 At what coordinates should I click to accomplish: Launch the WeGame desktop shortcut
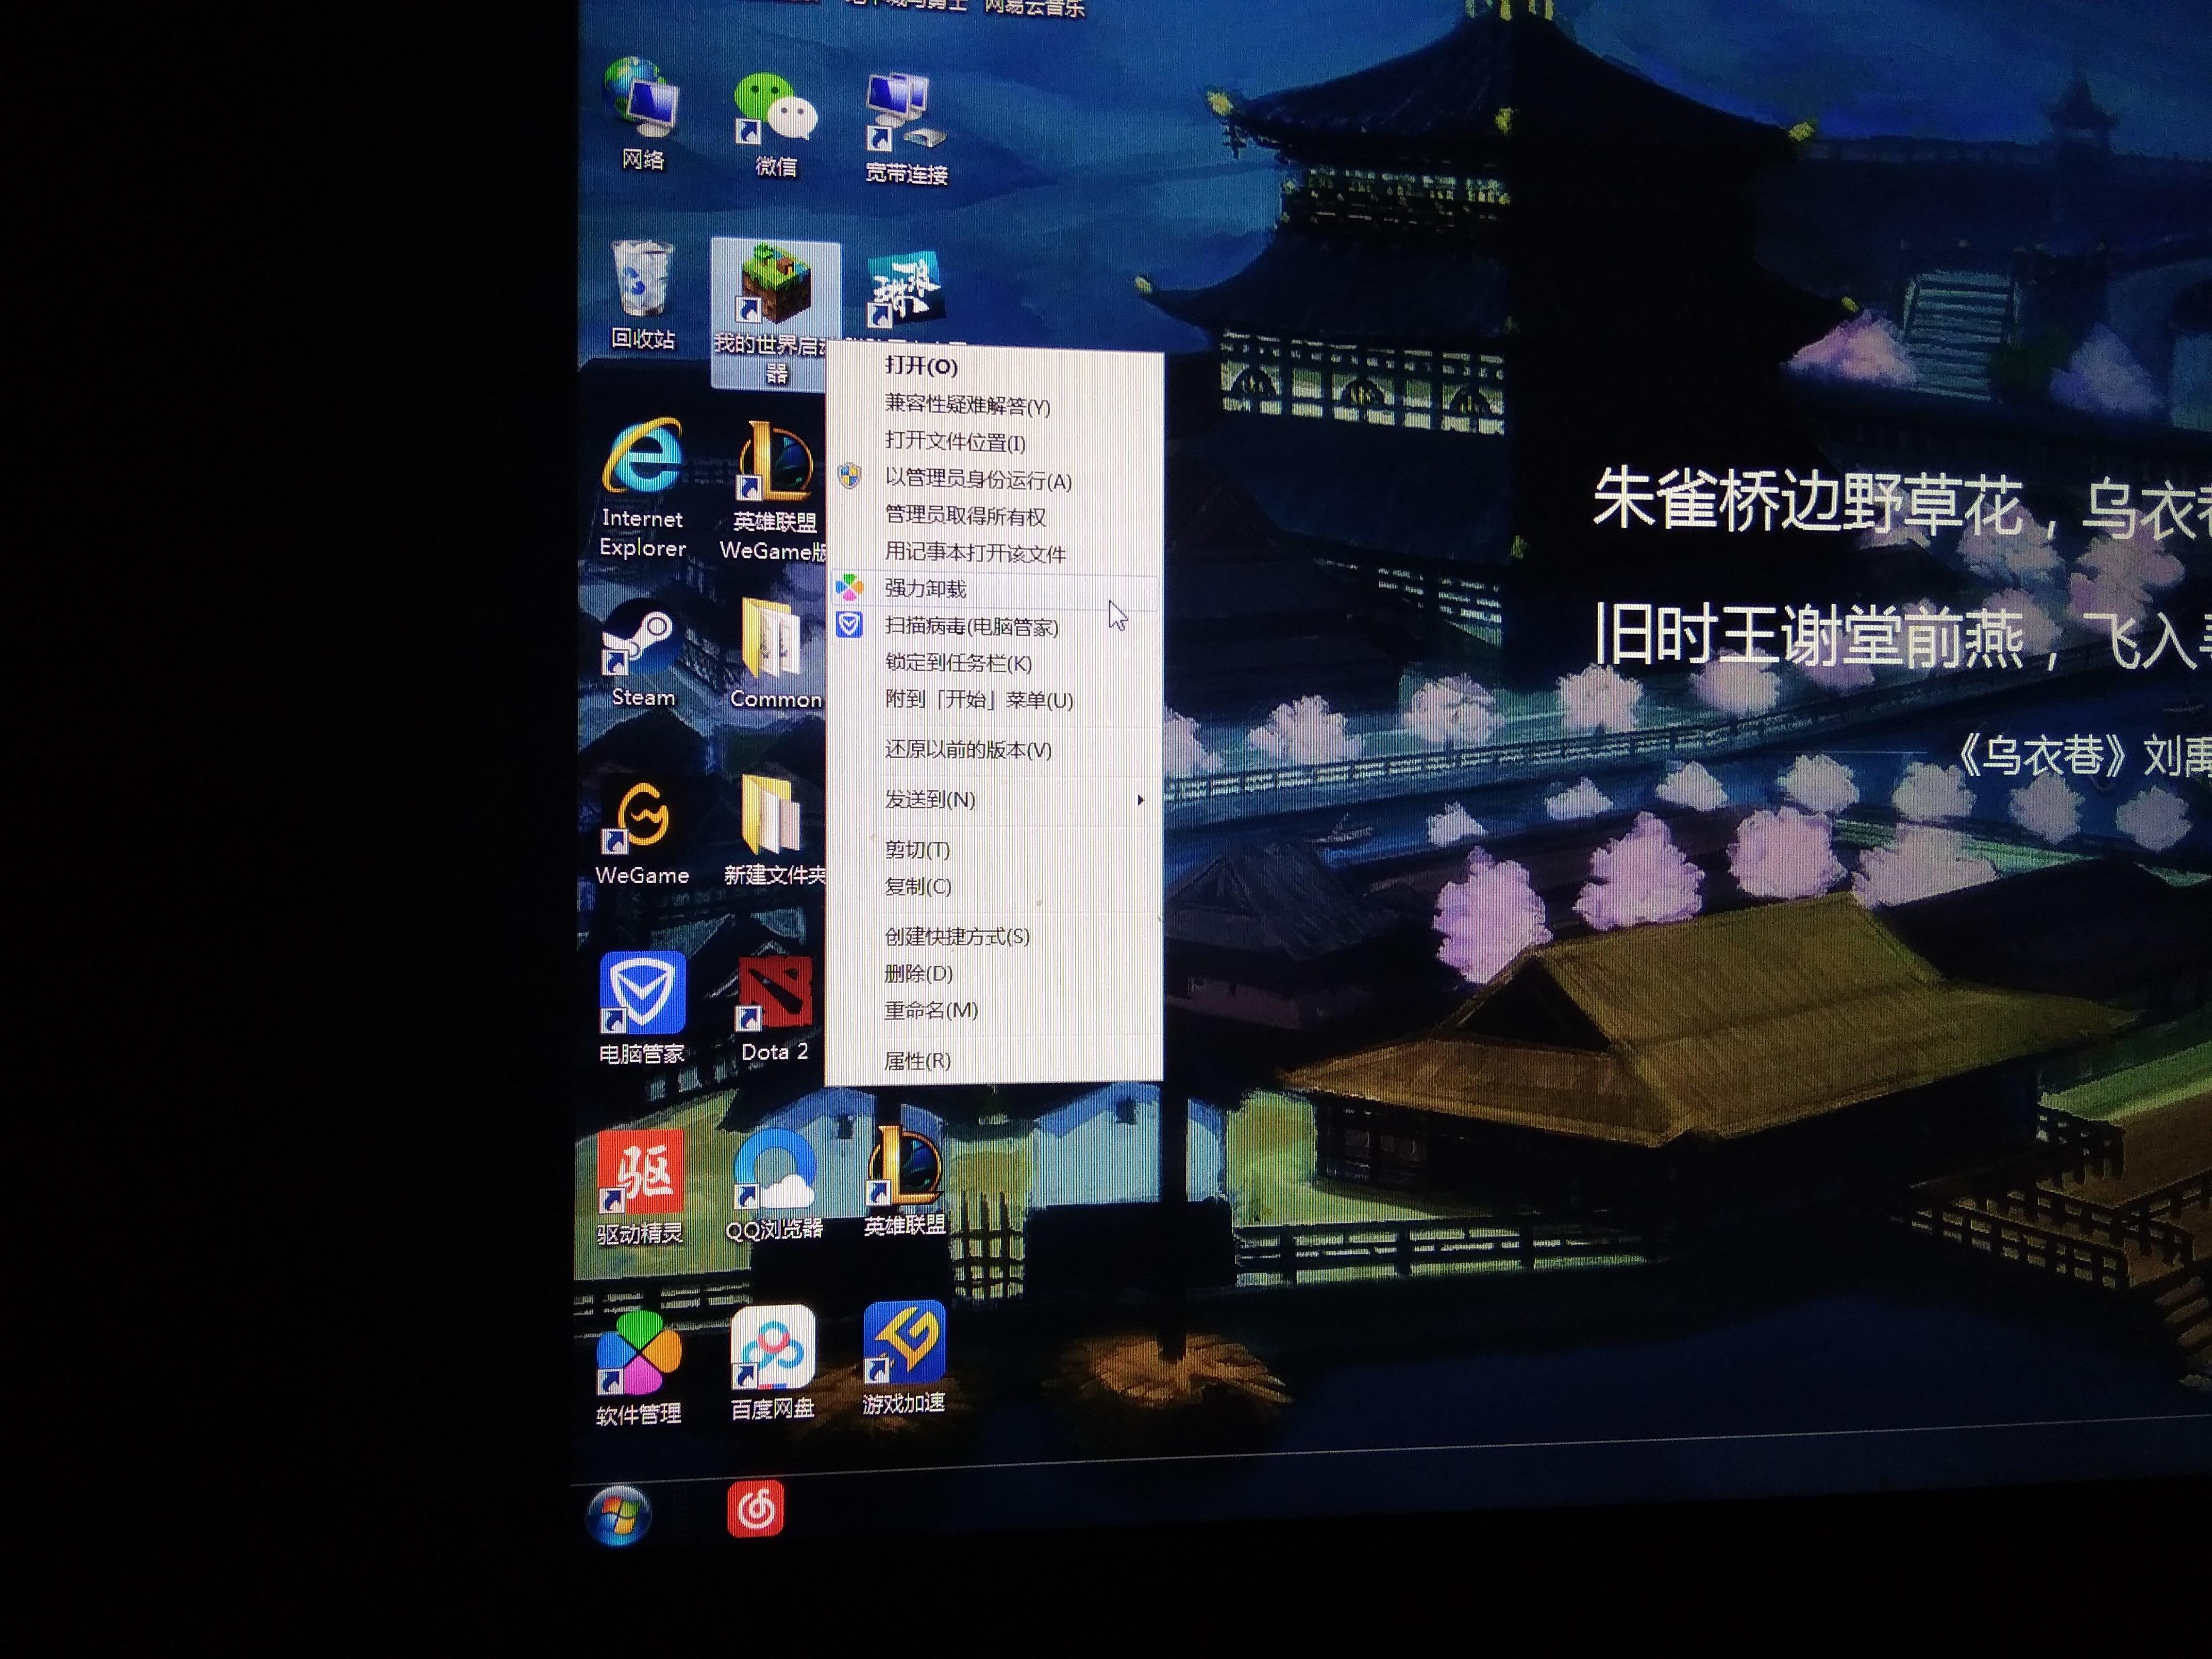point(642,832)
